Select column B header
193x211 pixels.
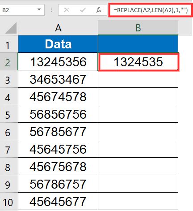point(138,28)
